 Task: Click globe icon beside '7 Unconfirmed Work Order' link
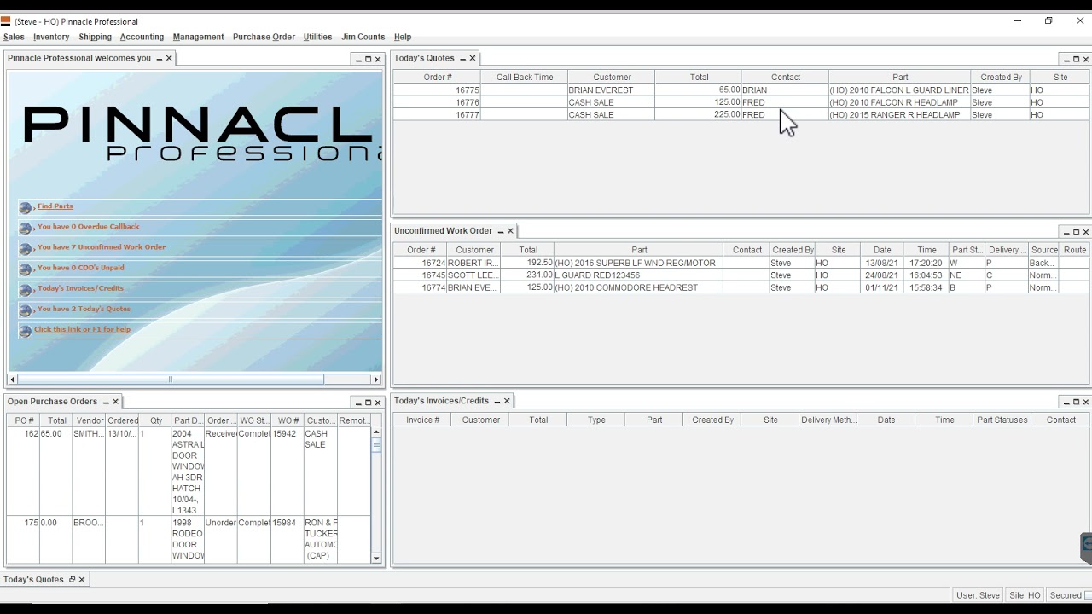(26, 248)
